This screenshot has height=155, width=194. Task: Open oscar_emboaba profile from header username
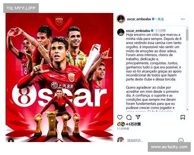(x=139, y=19)
